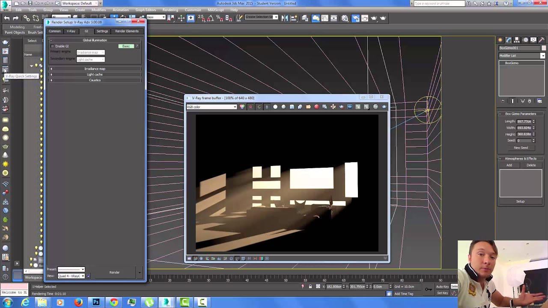Open the Create panel star icon
This screenshot has width=548, height=308.
pyautogui.click(x=500, y=40)
